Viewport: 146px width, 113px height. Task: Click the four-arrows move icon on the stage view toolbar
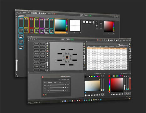[x=84, y=63]
